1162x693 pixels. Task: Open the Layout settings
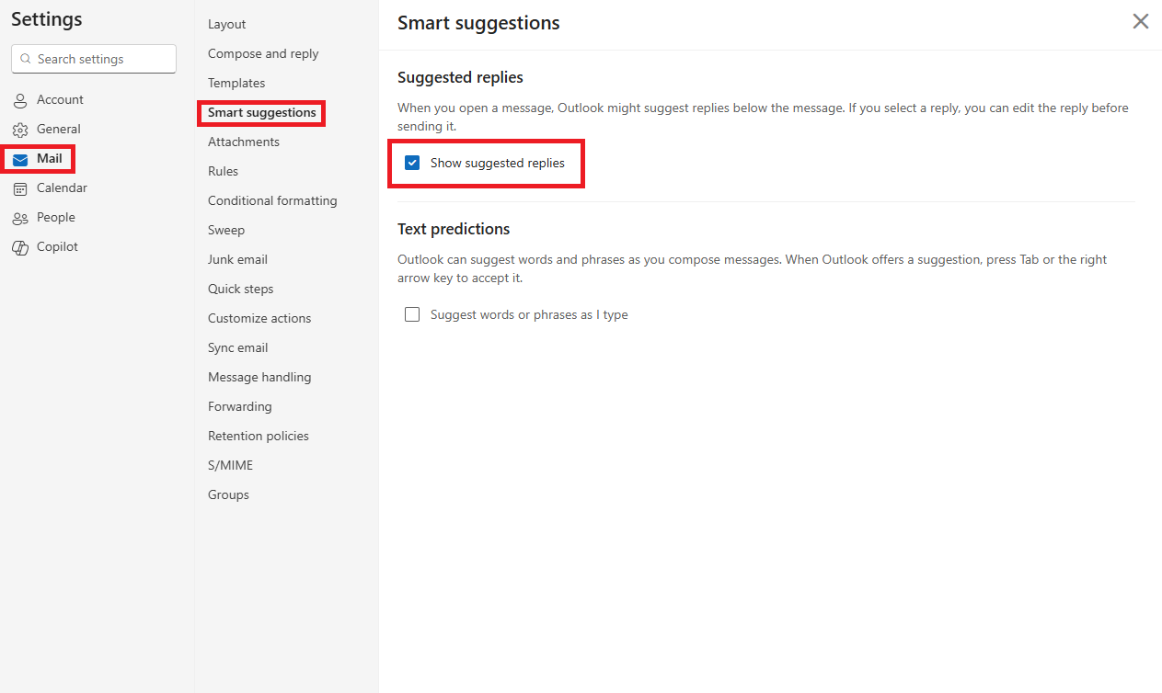click(226, 24)
